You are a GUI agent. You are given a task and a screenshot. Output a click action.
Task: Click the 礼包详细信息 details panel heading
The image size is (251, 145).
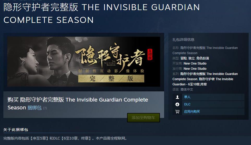coord(183,40)
